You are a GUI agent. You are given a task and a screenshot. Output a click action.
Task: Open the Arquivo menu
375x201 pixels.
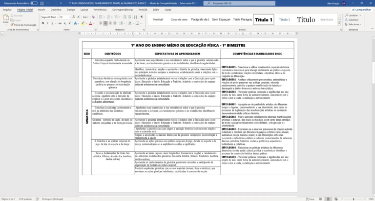point(7,10)
